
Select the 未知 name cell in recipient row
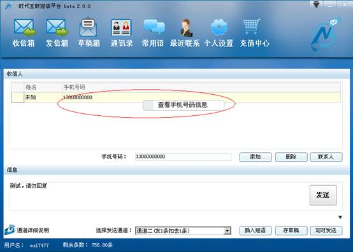click(x=43, y=97)
